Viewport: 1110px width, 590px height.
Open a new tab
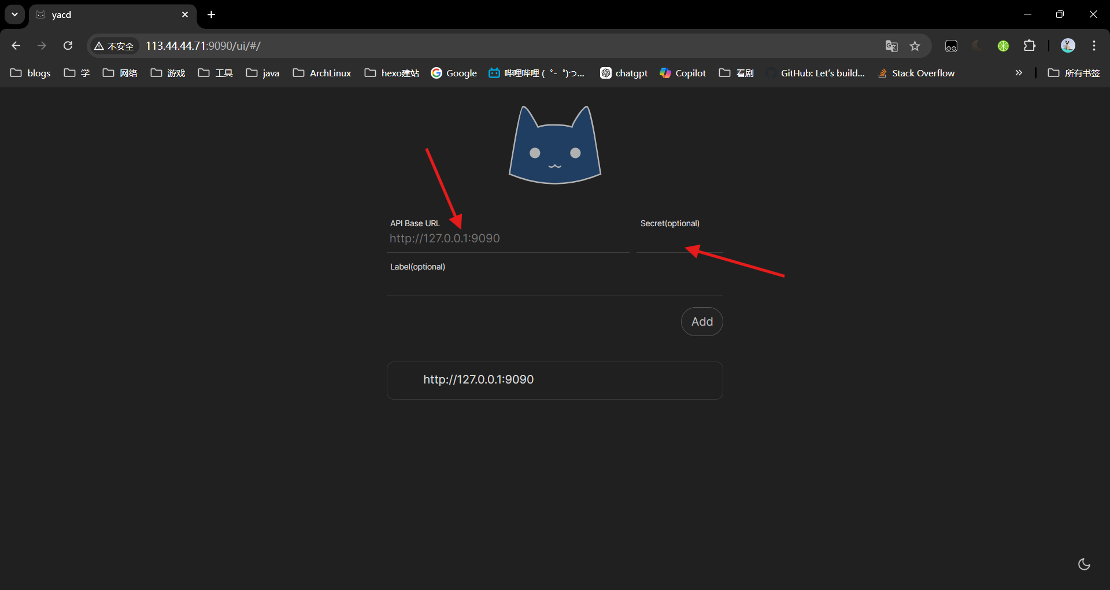[x=212, y=14]
